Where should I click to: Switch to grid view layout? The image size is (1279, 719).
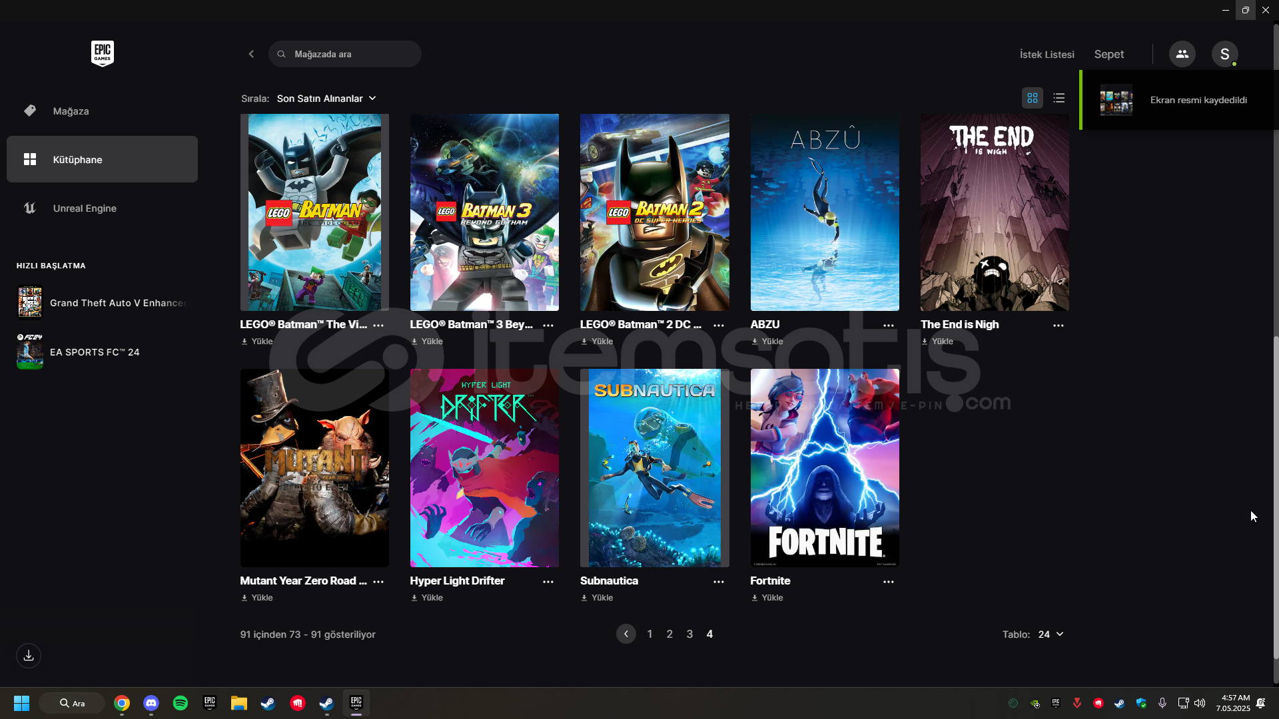[1032, 98]
